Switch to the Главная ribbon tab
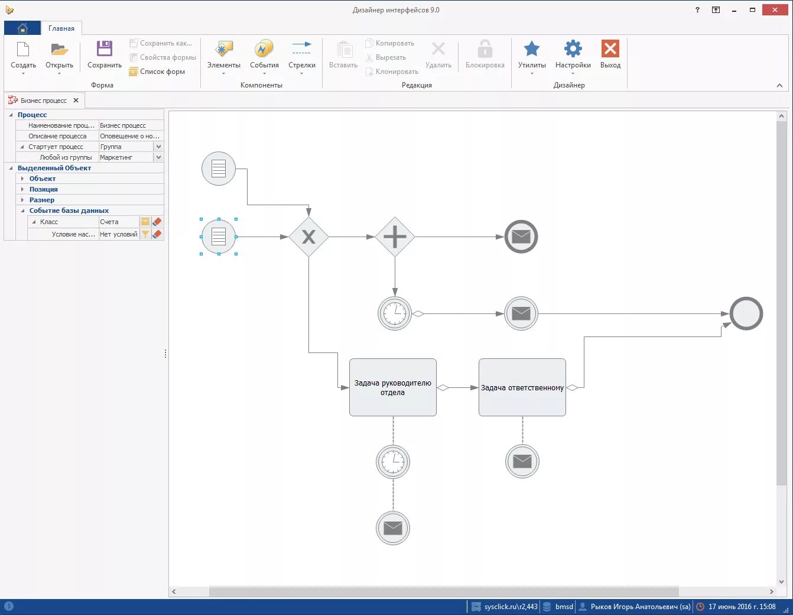This screenshot has height=615, width=793. [x=61, y=28]
